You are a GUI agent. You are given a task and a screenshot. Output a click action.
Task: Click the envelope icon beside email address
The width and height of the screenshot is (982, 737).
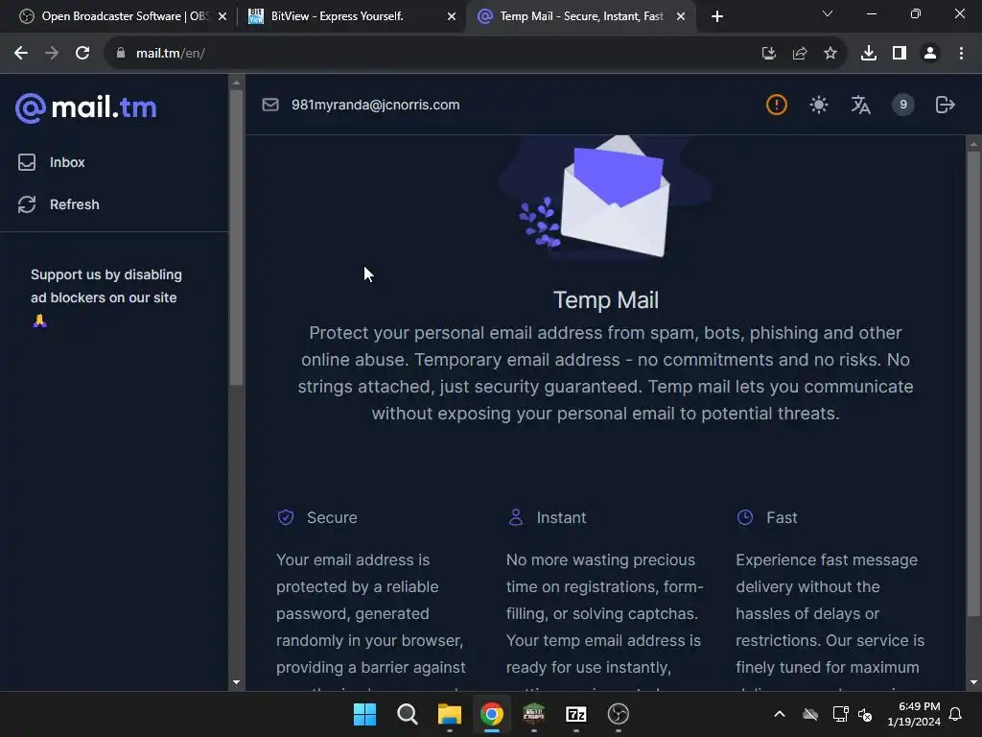[x=269, y=105]
